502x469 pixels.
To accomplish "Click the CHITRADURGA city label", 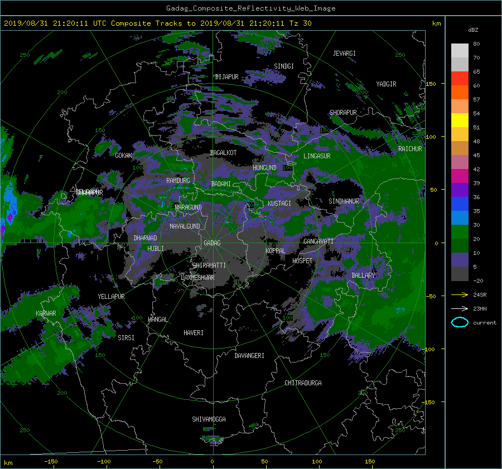I will 303,383.
